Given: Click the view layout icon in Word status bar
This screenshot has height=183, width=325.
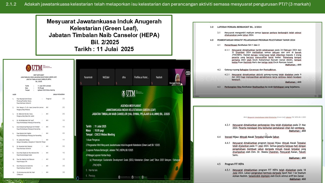Looking at the screenshot, I should [316, 96].
